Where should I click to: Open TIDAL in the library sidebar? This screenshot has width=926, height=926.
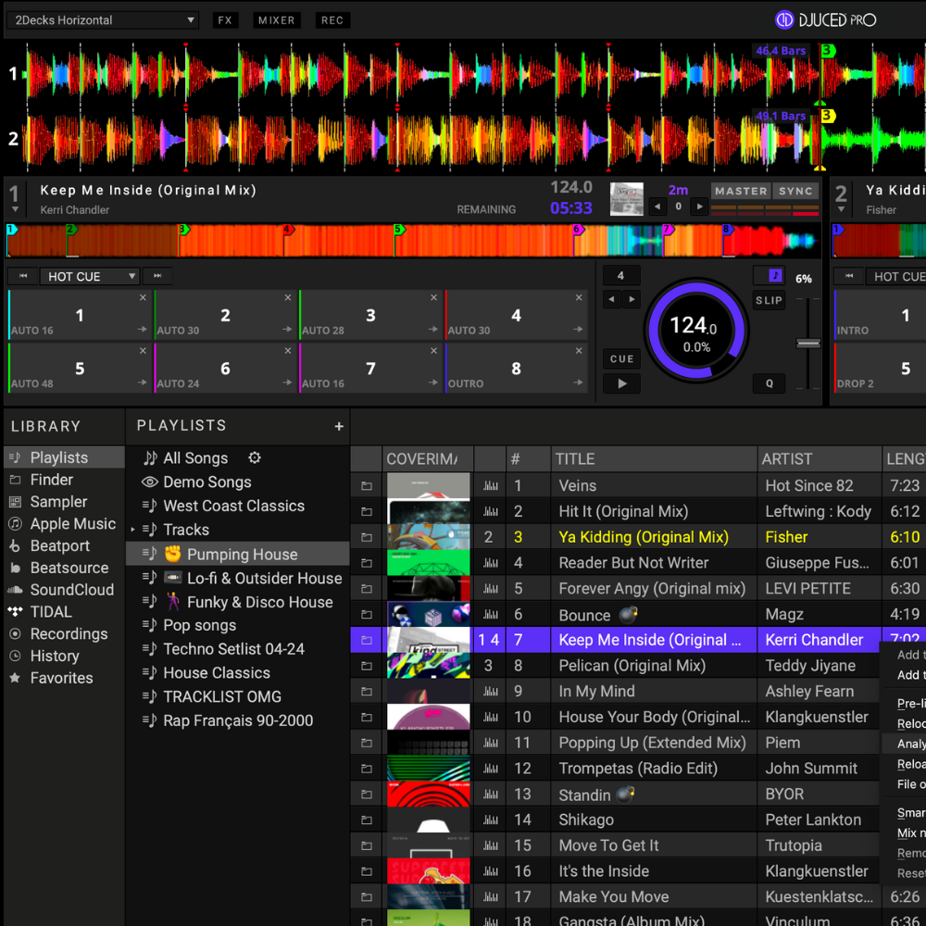pos(51,612)
